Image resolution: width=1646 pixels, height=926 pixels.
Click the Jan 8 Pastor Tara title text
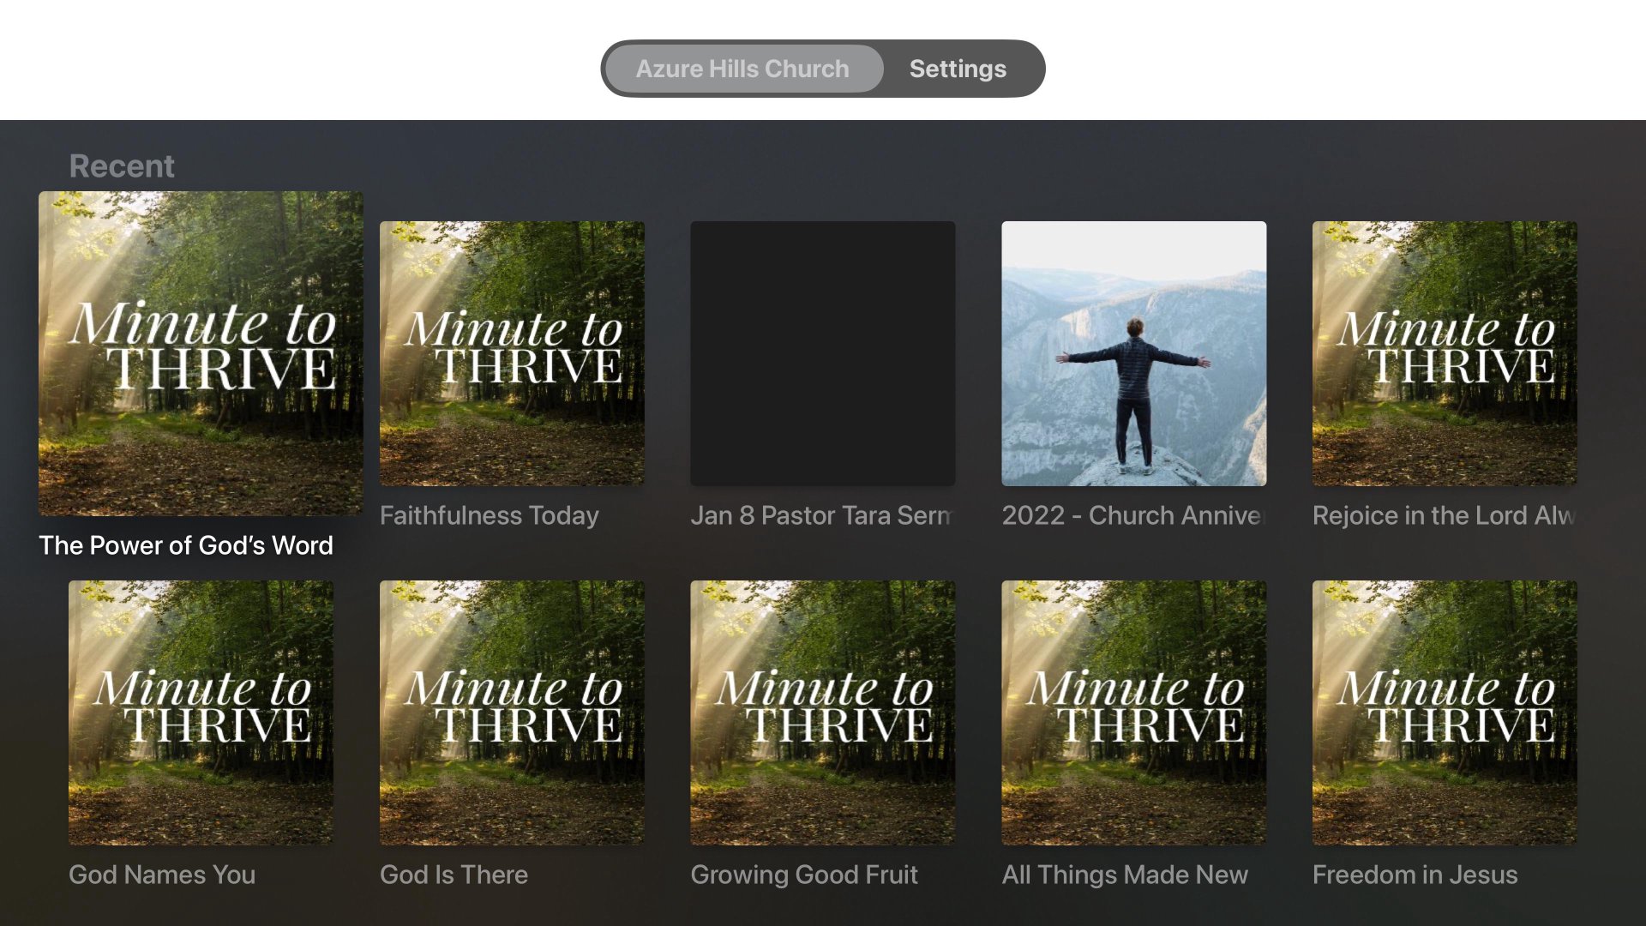click(x=821, y=515)
